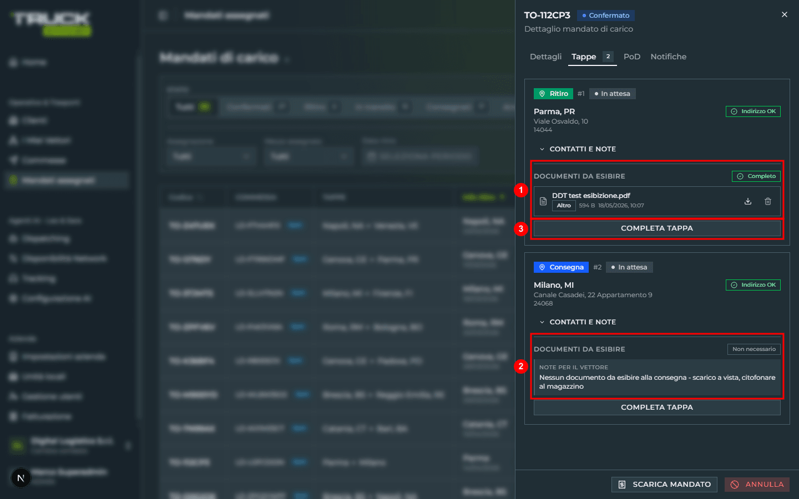This screenshot has width=799, height=499.
Task: Click the Parma, PR stop title
Action: click(554, 111)
